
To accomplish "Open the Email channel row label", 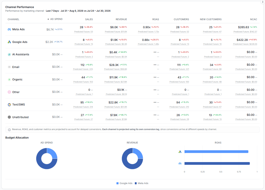I will point(16,67).
